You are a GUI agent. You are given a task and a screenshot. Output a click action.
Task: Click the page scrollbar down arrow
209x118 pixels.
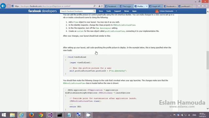click(x=208, y=108)
